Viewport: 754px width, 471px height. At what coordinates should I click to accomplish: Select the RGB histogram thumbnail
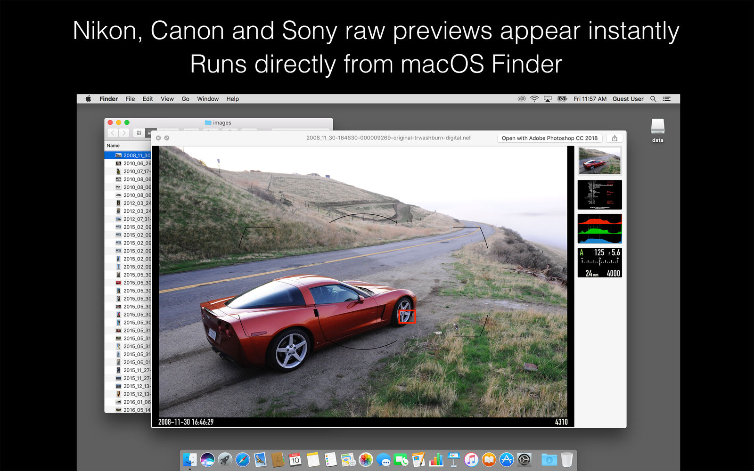[599, 228]
